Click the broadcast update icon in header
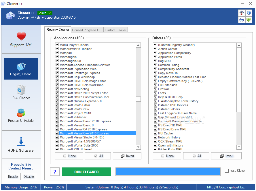Viewport: 256px width, 191px height. (242, 20)
